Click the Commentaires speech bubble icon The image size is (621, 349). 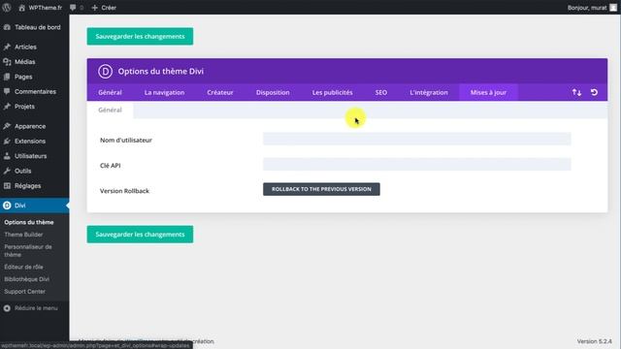coord(7,91)
